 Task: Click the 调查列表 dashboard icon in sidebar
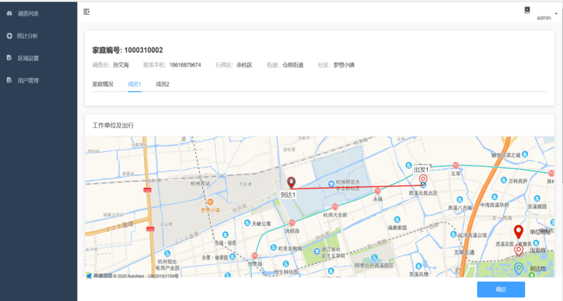[x=9, y=13]
